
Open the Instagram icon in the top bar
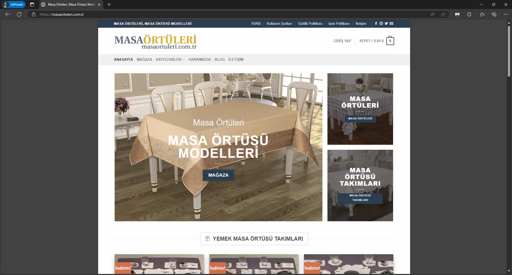(x=381, y=23)
